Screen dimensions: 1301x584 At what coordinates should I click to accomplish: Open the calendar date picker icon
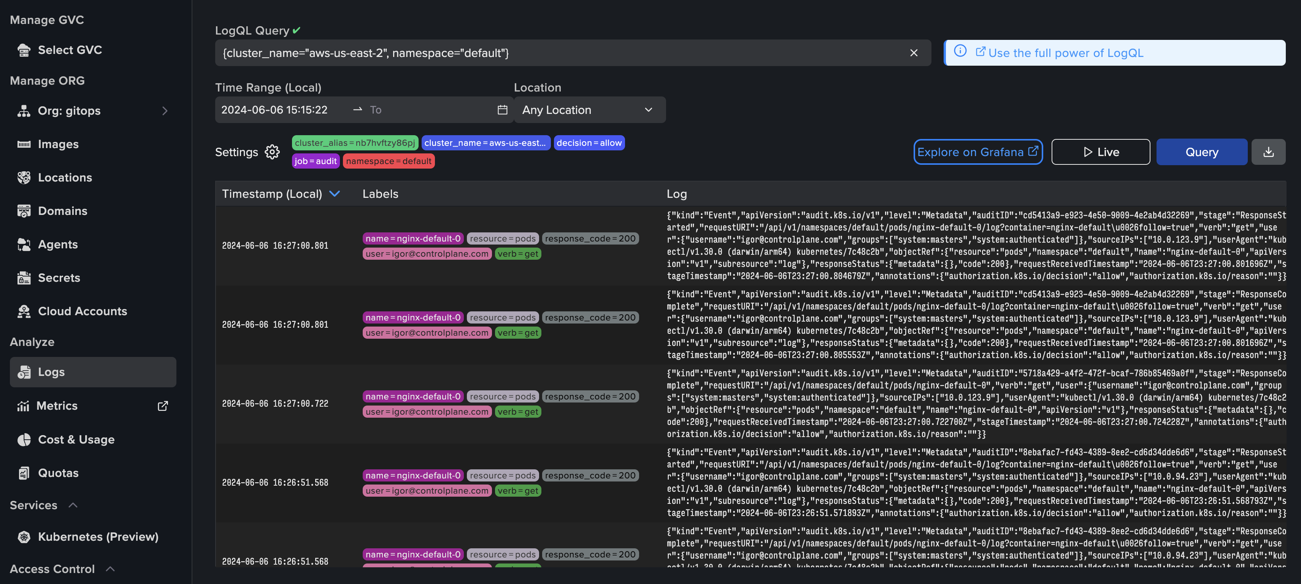[502, 110]
